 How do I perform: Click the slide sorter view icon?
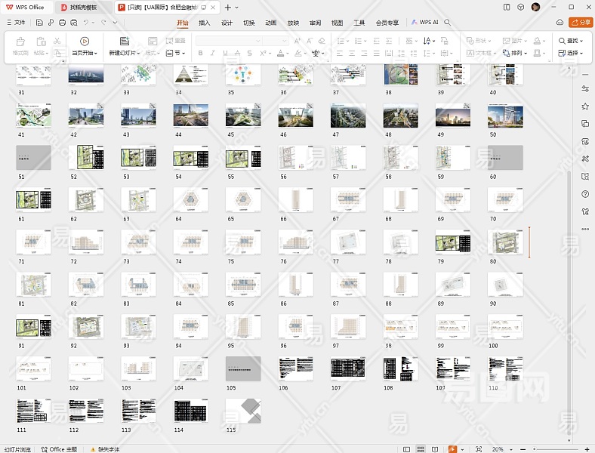[421, 448]
